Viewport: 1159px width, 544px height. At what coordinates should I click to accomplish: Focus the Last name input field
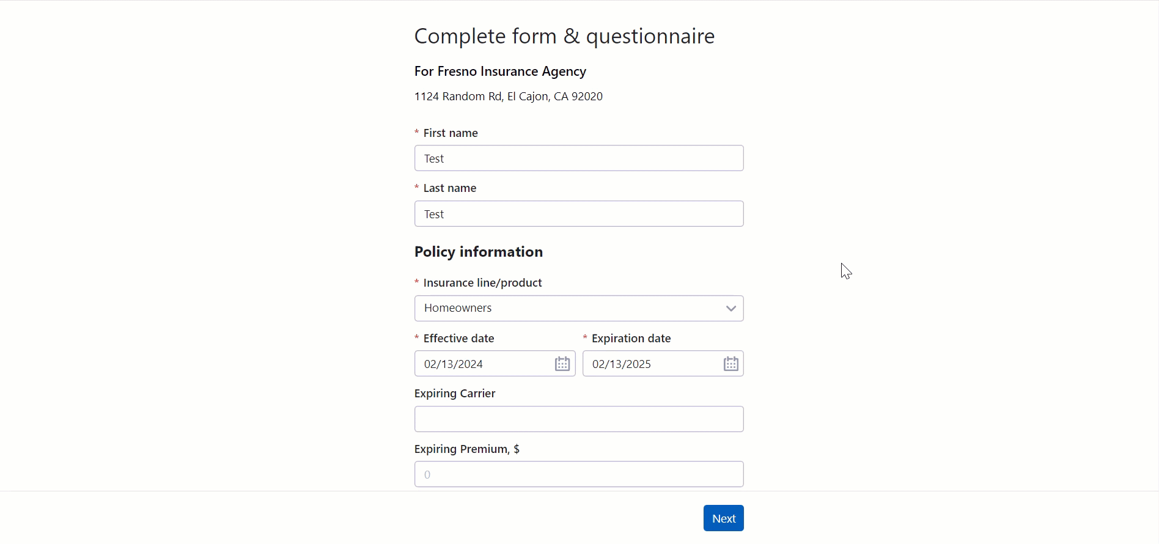(x=578, y=213)
